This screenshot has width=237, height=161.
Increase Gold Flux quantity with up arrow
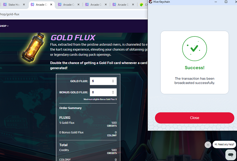[x=113, y=80]
